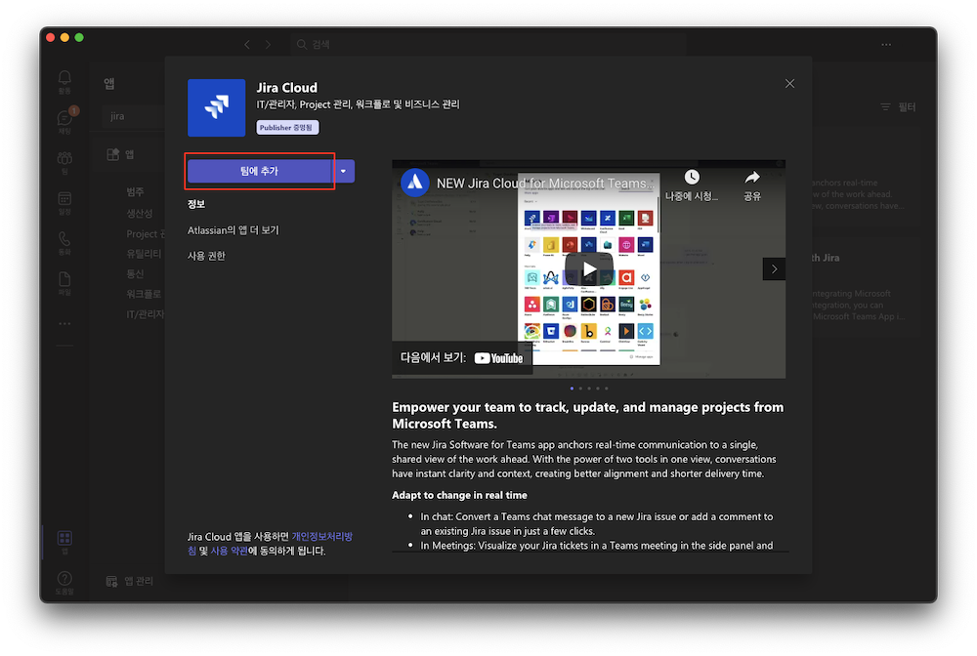Image resolution: width=977 pixels, height=656 pixels.
Task: Click the 팀에 추가 button
Action: click(x=259, y=171)
